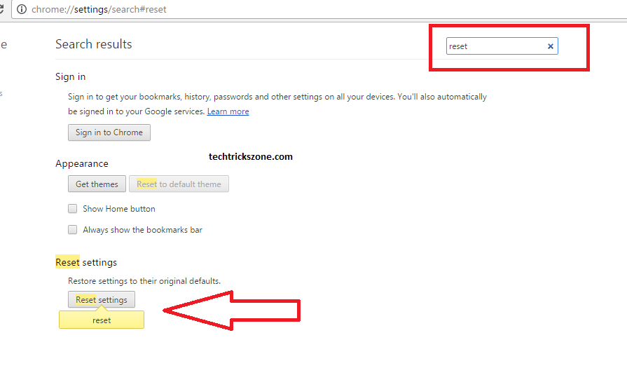The image size is (627, 368).
Task: Open the site information icon in address bar
Action: pyautogui.click(x=21, y=10)
